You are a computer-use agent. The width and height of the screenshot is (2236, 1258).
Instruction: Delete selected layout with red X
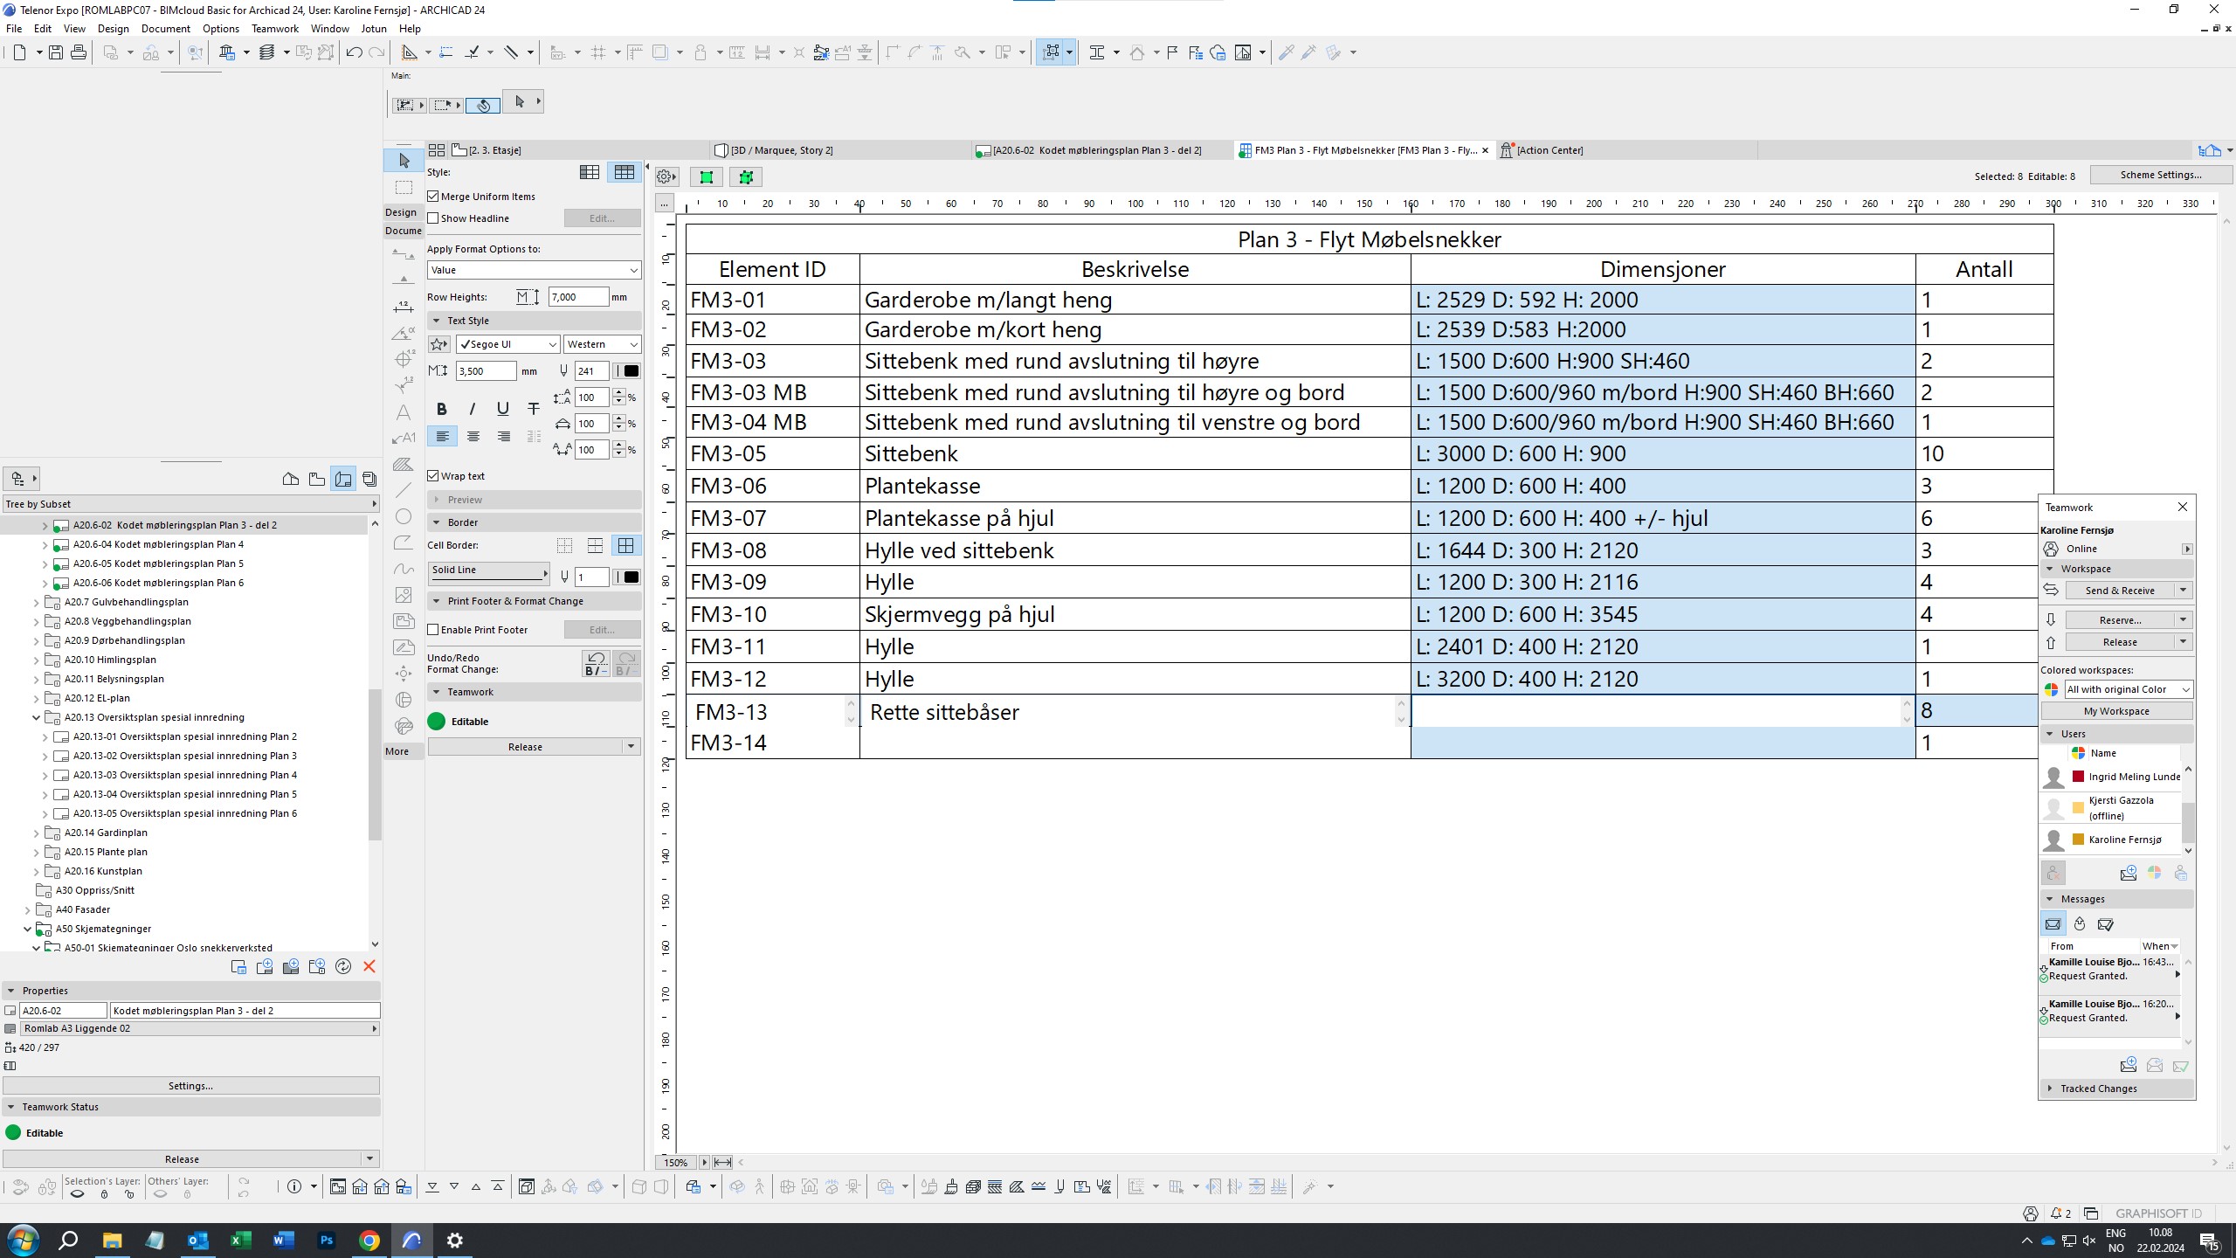pyautogui.click(x=369, y=966)
